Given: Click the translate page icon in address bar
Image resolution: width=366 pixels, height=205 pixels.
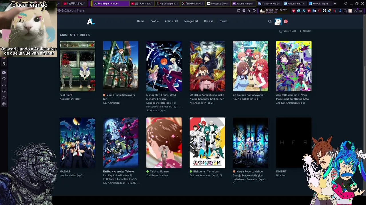Looking at the screenshot, I should pos(249,11).
